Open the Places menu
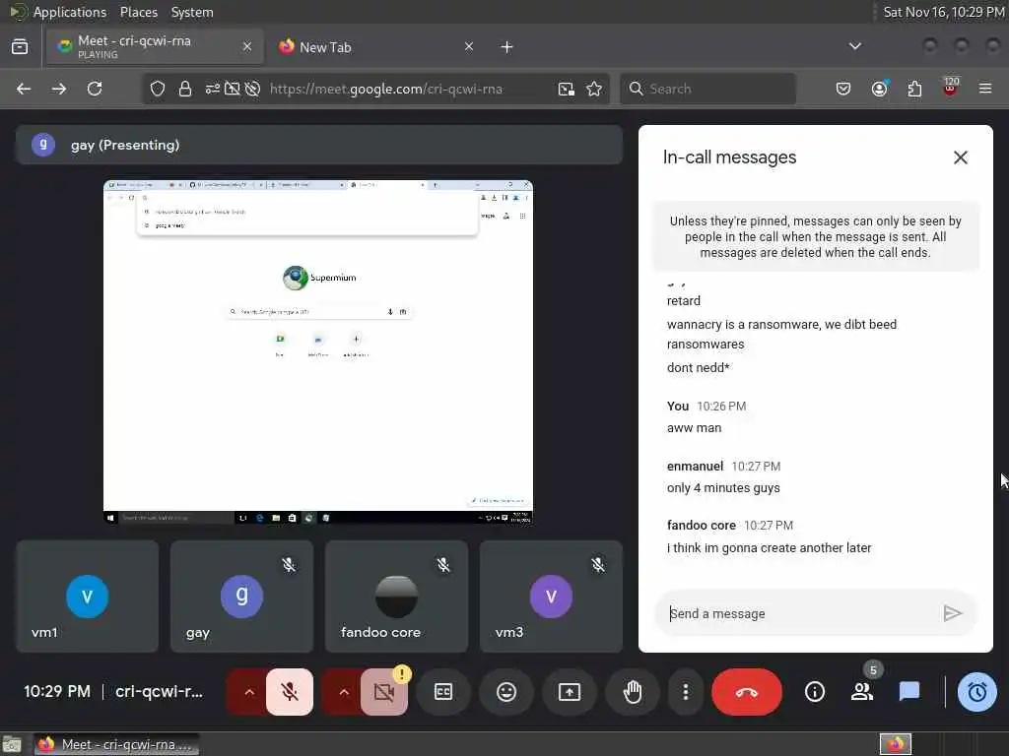1009x756 pixels. 138,12
